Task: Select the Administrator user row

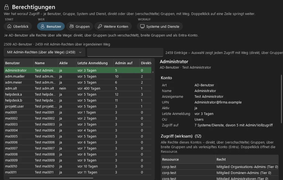Action: (78, 71)
